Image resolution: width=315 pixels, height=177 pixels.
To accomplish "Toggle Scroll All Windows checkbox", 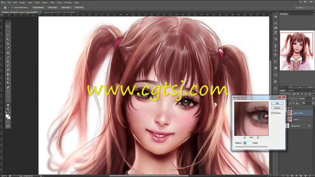I will pos(13,7).
